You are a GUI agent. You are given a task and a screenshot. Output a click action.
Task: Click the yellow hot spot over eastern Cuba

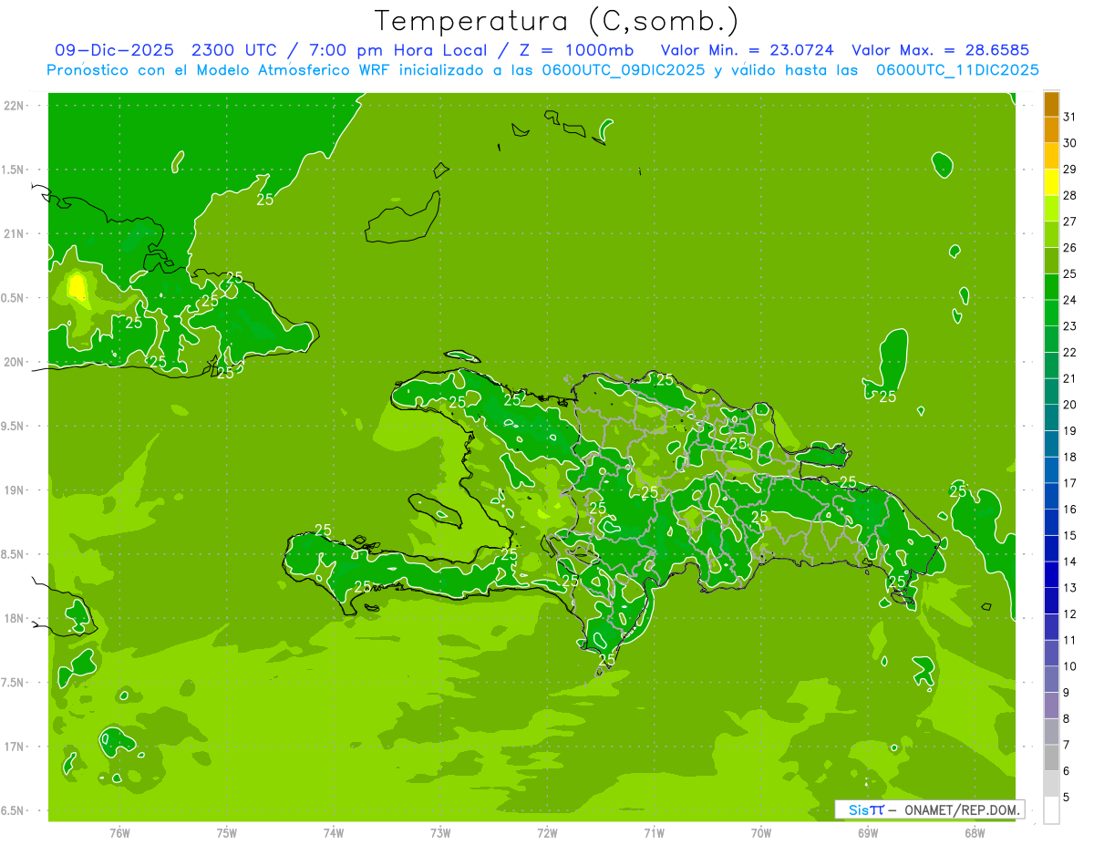tap(77, 288)
